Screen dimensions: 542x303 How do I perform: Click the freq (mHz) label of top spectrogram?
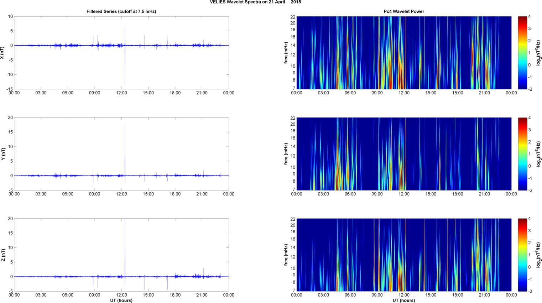click(286, 53)
